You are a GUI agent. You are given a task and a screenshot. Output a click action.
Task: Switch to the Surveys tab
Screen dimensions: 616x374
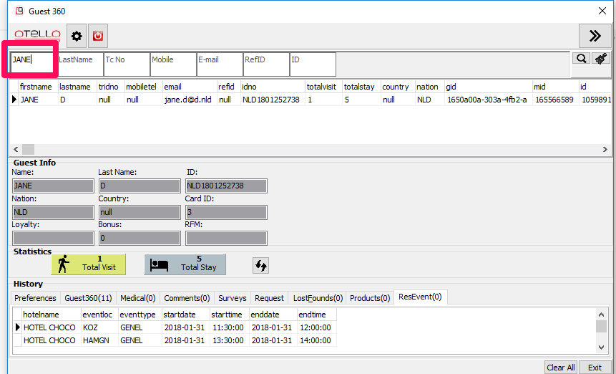pos(233,298)
